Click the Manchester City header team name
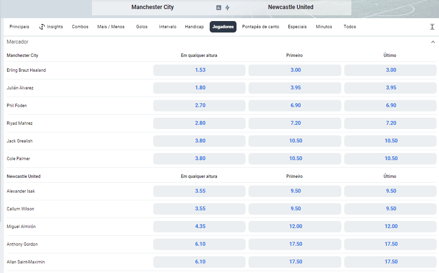Screen dimensions: 439x273 tap(153, 7)
